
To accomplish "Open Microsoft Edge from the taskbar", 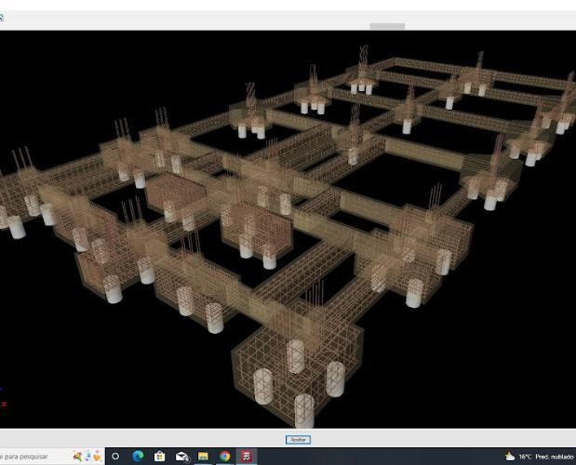I will [138, 457].
